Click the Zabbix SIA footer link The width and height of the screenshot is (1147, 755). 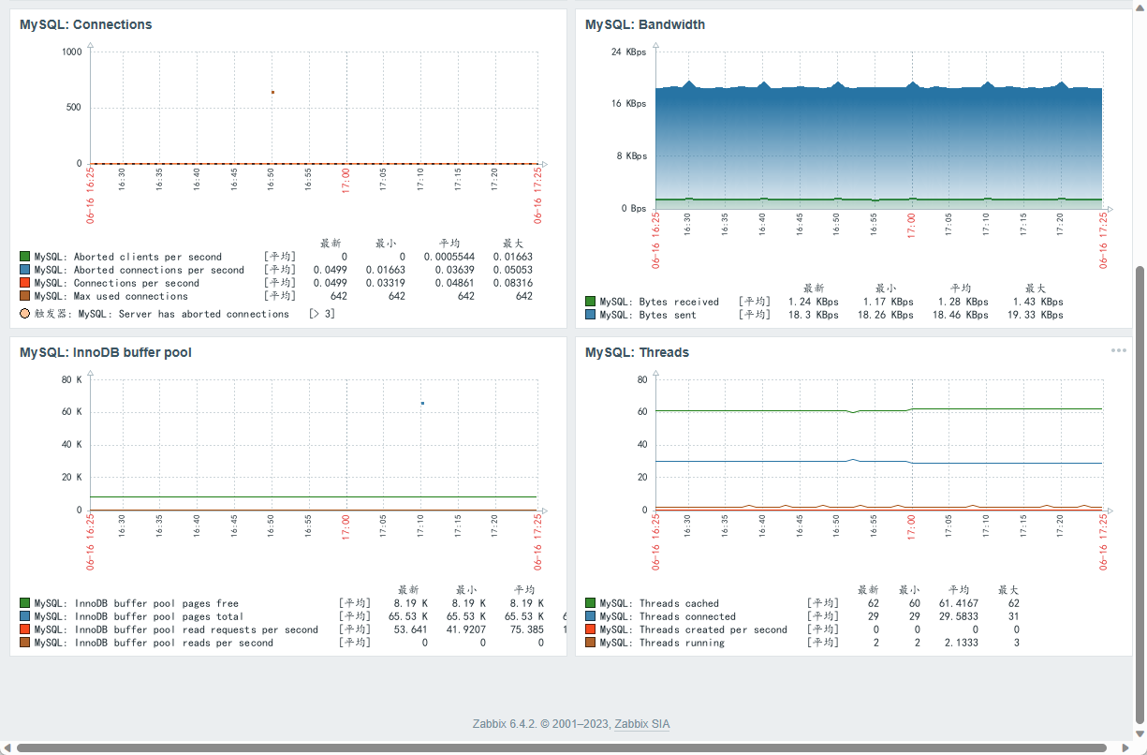click(642, 724)
